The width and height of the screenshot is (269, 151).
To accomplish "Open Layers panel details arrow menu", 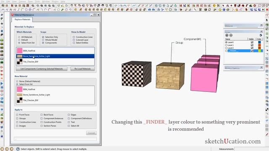I will pyautogui.click(x=261, y=35).
